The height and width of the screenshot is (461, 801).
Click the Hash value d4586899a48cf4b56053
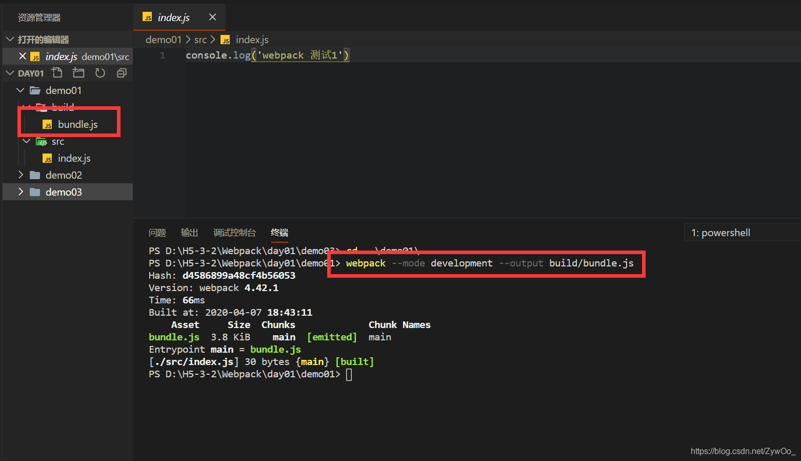pos(239,275)
